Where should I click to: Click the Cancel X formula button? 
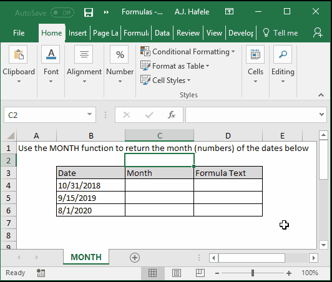(127, 115)
